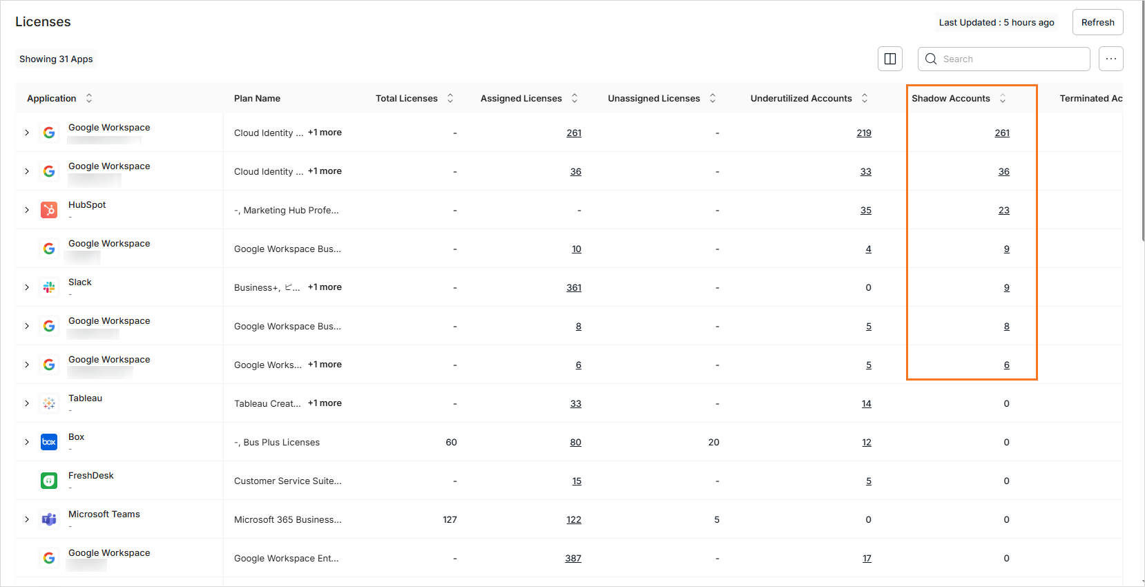Open HubSpot's 23 shadow accounts
The width and height of the screenshot is (1145, 587).
point(1004,210)
